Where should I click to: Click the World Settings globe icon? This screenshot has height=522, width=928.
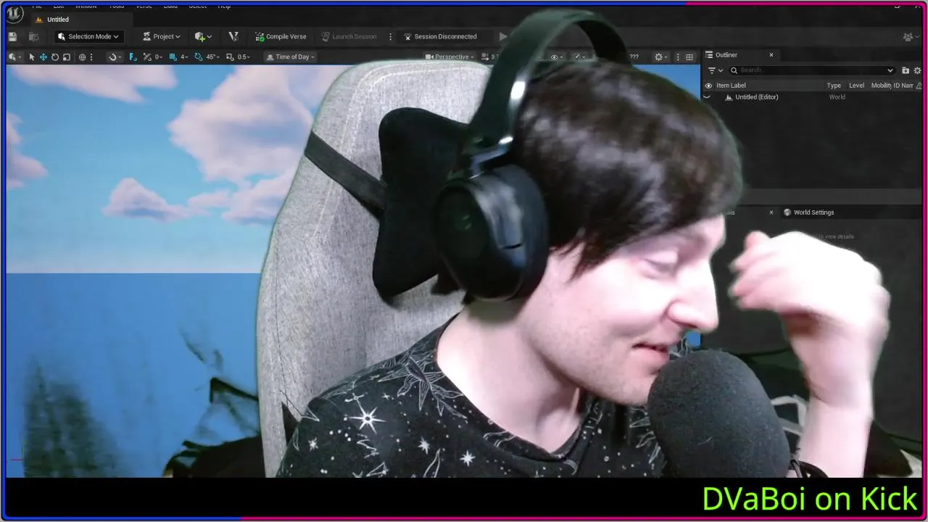(787, 212)
